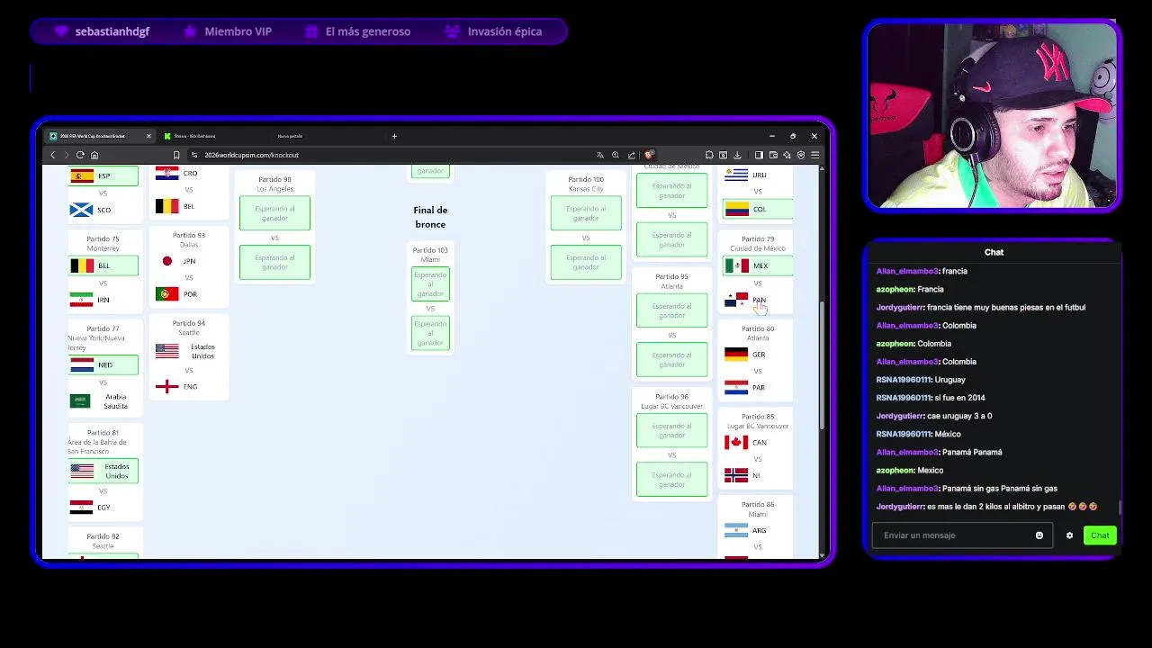Pick GER in Partido 80

(x=758, y=355)
